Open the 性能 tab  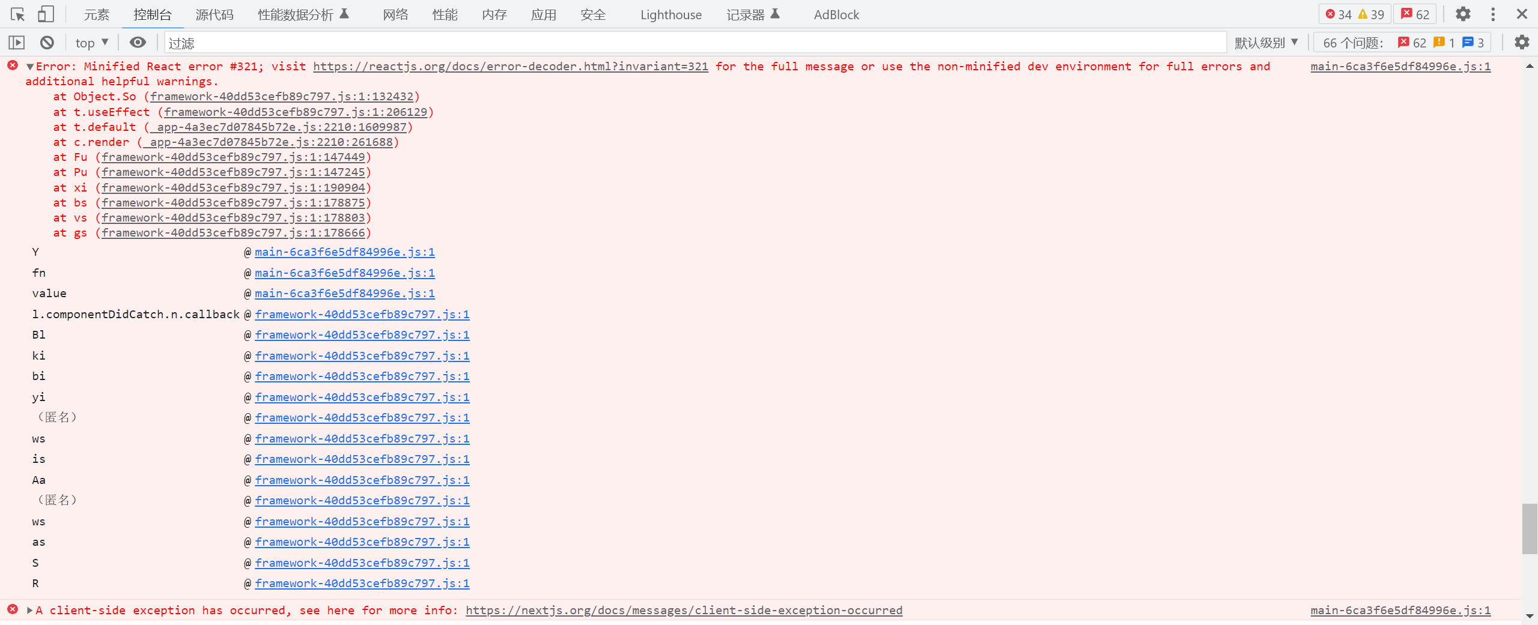445,14
